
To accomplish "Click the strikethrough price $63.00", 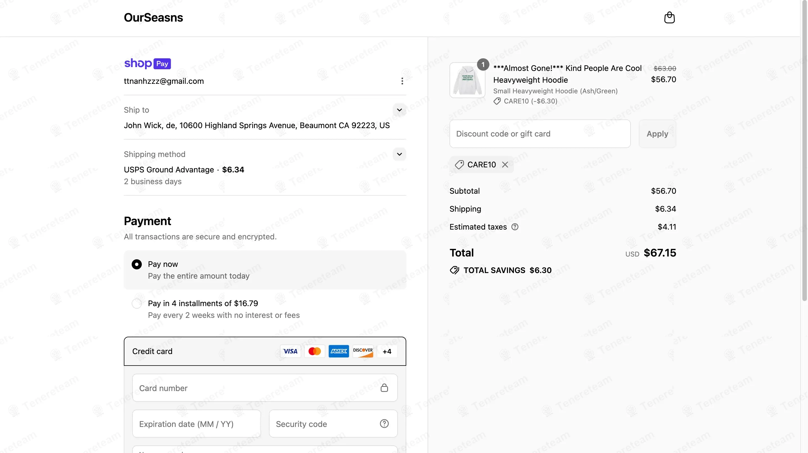I will click(665, 68).
